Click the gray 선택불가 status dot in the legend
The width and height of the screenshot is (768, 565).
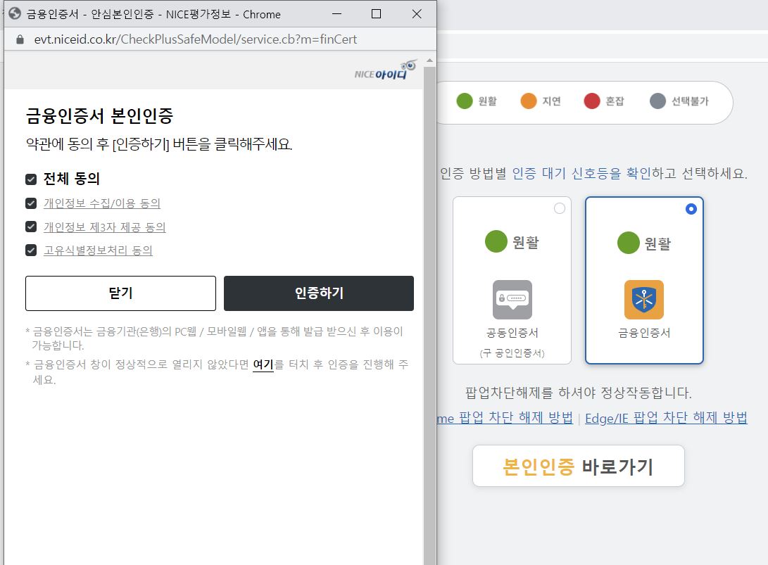(657, 101)
